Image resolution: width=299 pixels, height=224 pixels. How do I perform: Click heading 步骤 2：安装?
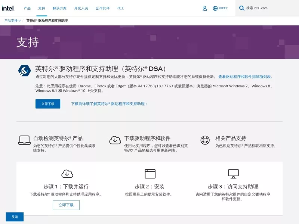(149, 186)
